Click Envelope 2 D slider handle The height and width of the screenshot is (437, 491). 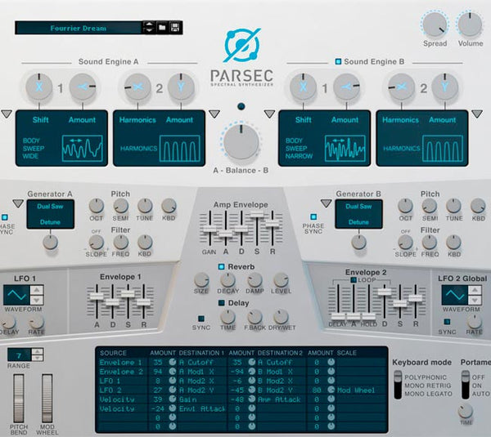click(x=385, y=292)
